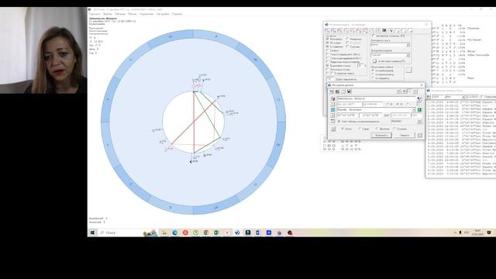The height and width of the screenshot is (279, 496).
Task: Select the first chart-type radio button in Исходные данные
Action: [343, 129]
